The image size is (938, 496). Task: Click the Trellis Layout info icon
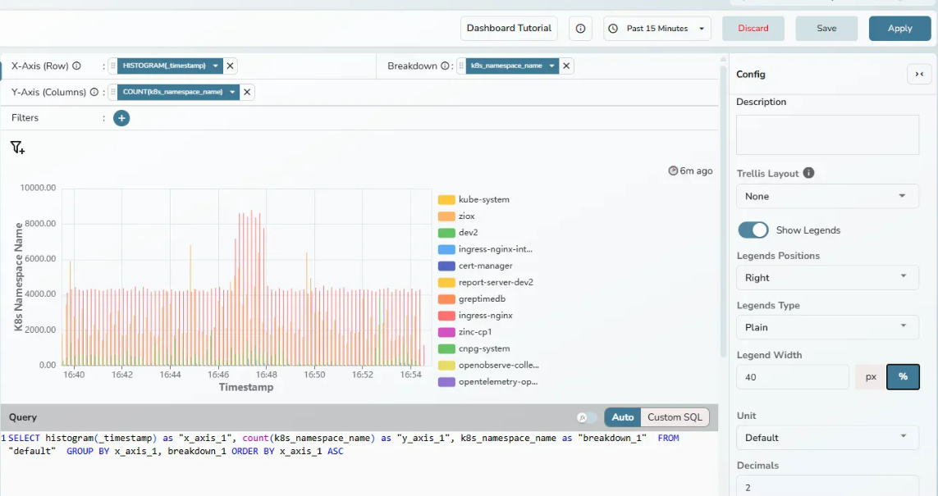click(808, 173)
